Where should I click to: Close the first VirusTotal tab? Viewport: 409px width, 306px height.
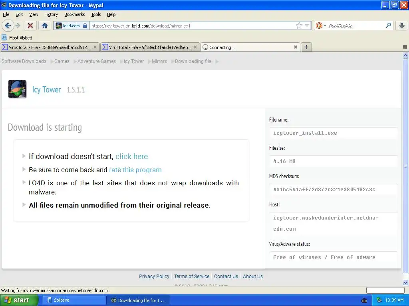coord(95,47)
